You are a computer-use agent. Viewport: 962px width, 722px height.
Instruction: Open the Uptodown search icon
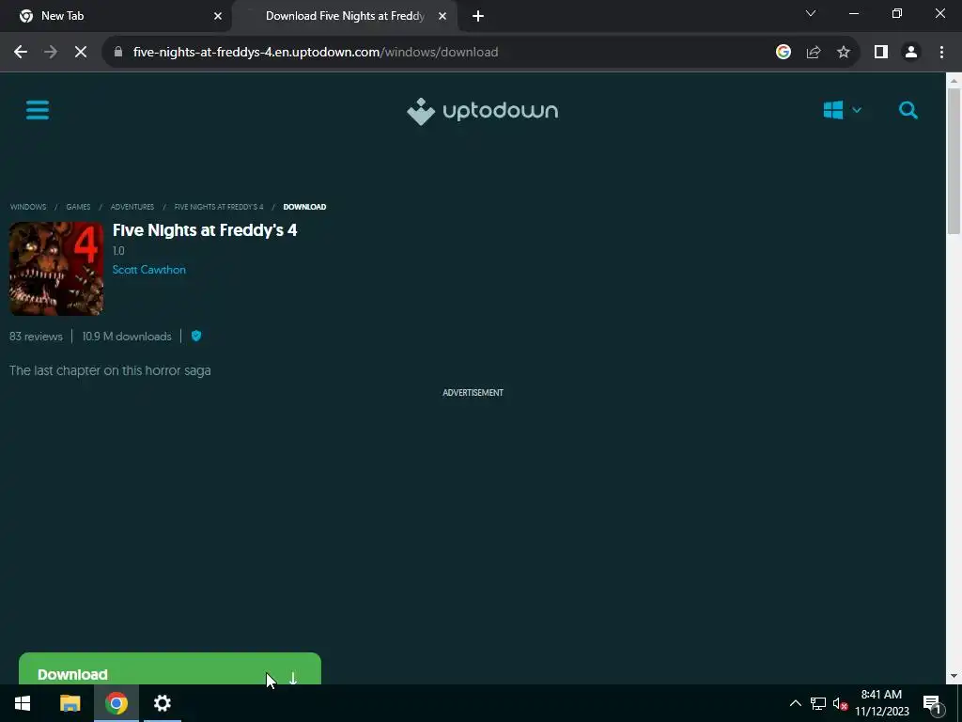point(908,111)
